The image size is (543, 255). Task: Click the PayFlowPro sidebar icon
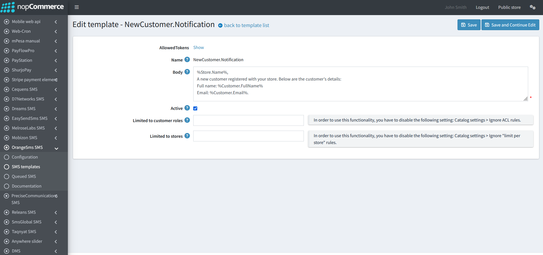click(7, 51)
